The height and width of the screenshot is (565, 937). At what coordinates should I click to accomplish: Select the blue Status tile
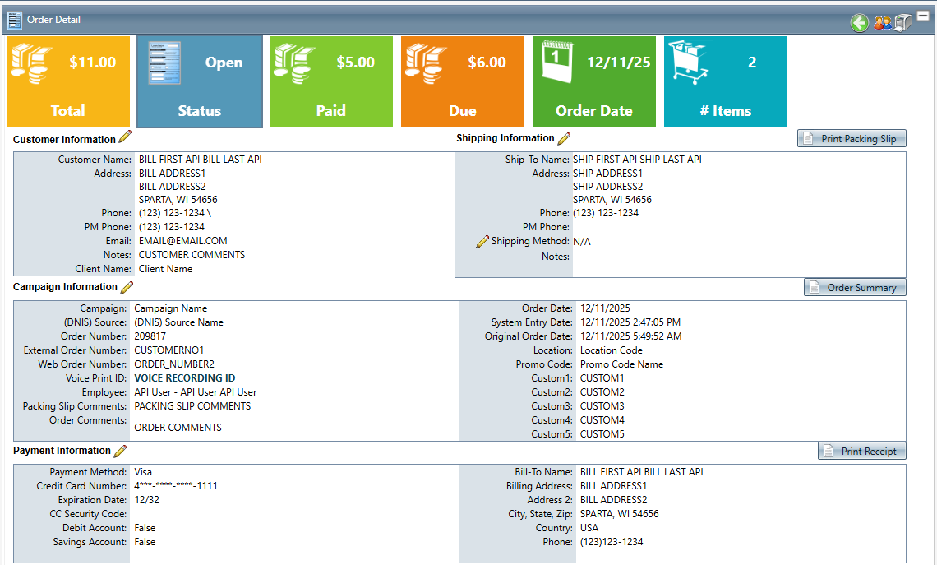coord(200,81)
